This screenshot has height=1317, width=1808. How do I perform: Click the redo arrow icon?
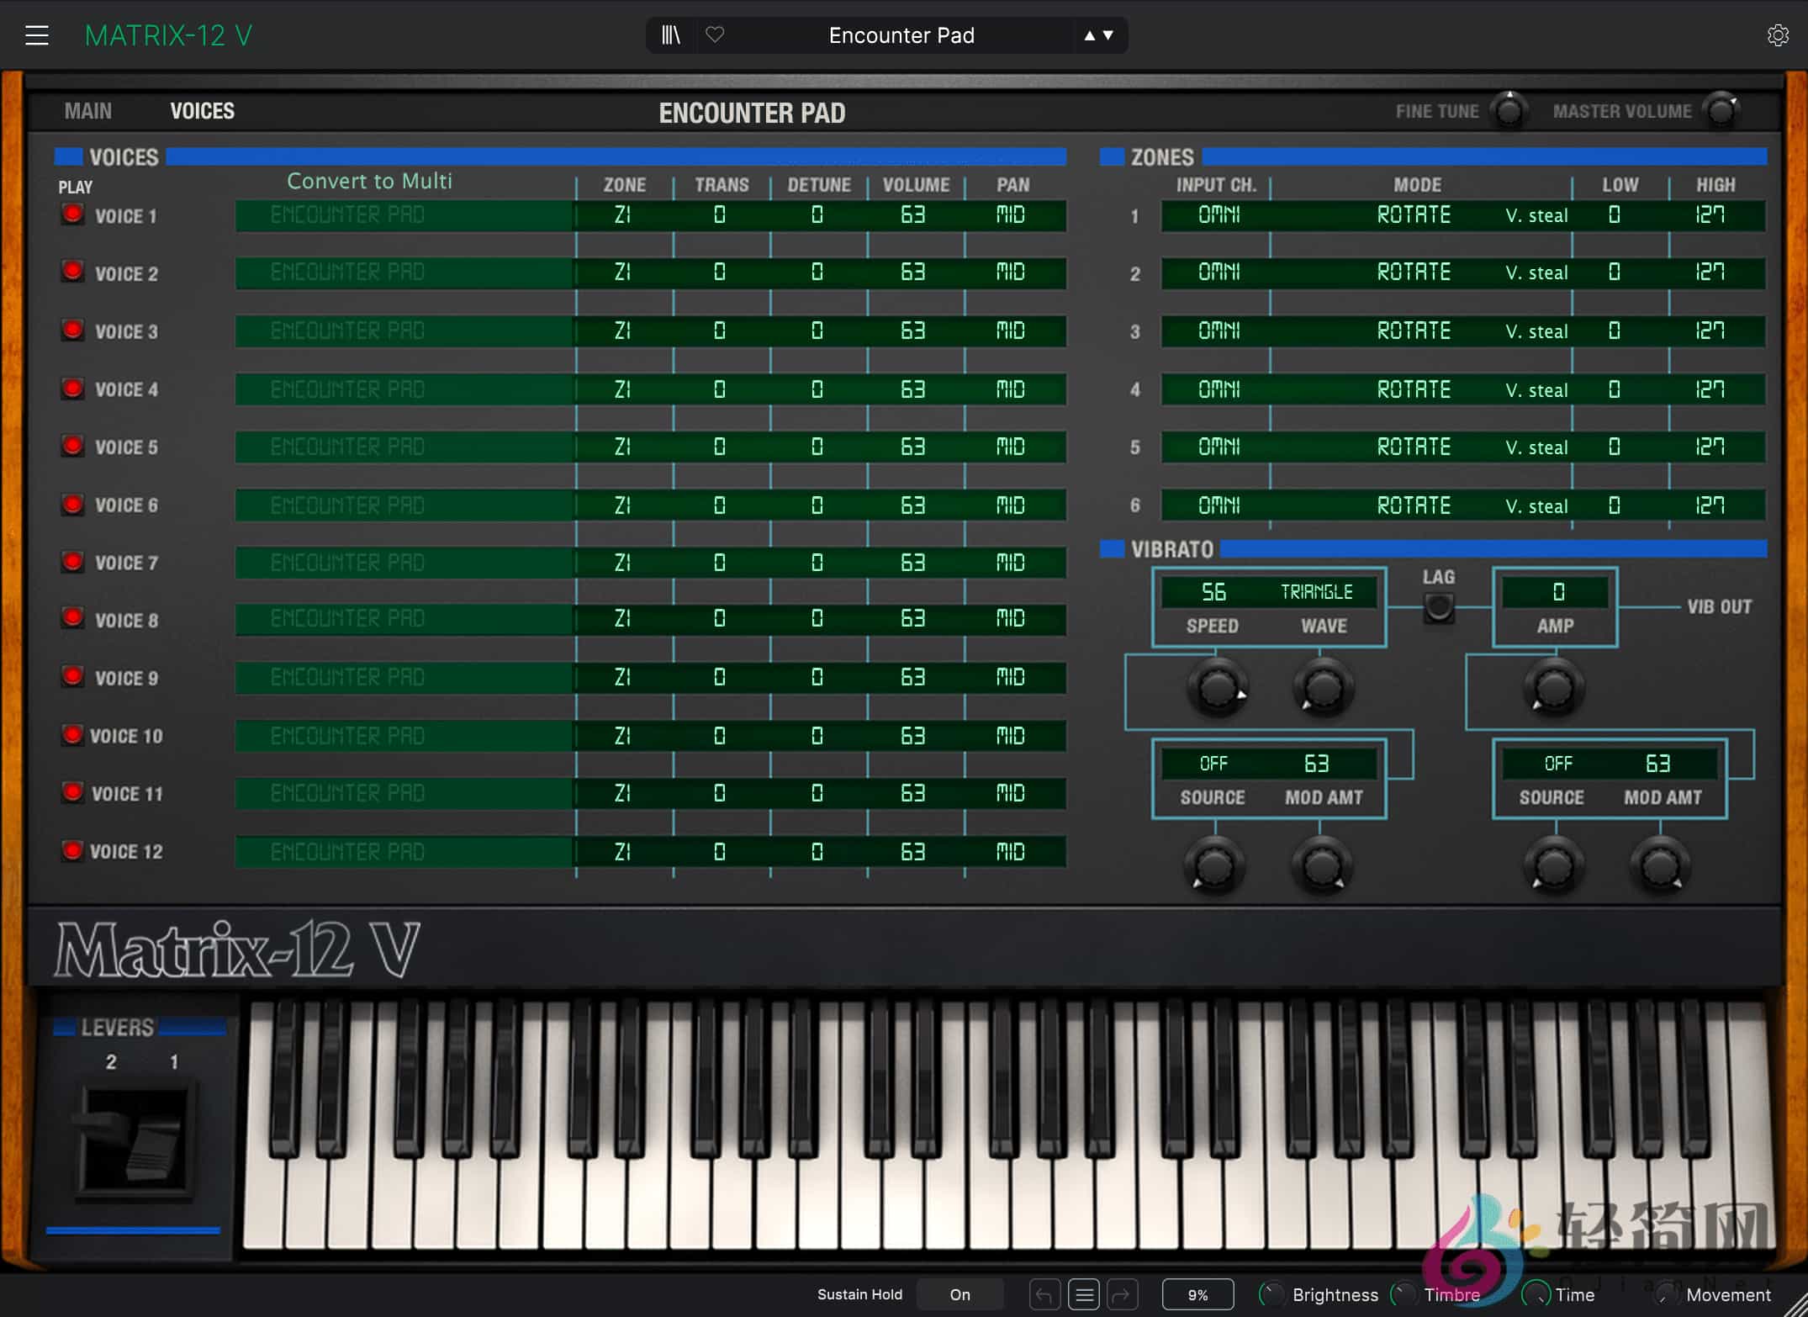tap(1123, 1294)
